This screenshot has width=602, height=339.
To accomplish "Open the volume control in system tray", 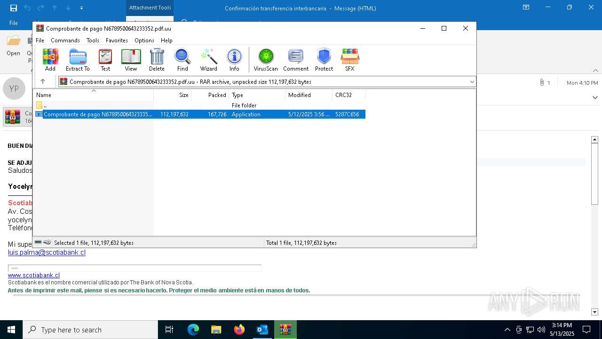I will (x=541, y=330).
